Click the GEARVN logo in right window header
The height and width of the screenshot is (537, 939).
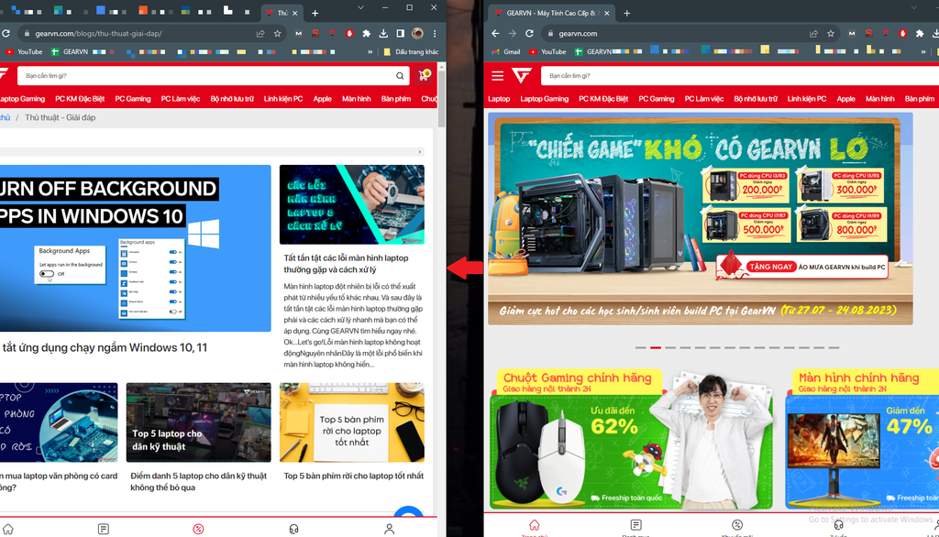[x=522, y=75]
